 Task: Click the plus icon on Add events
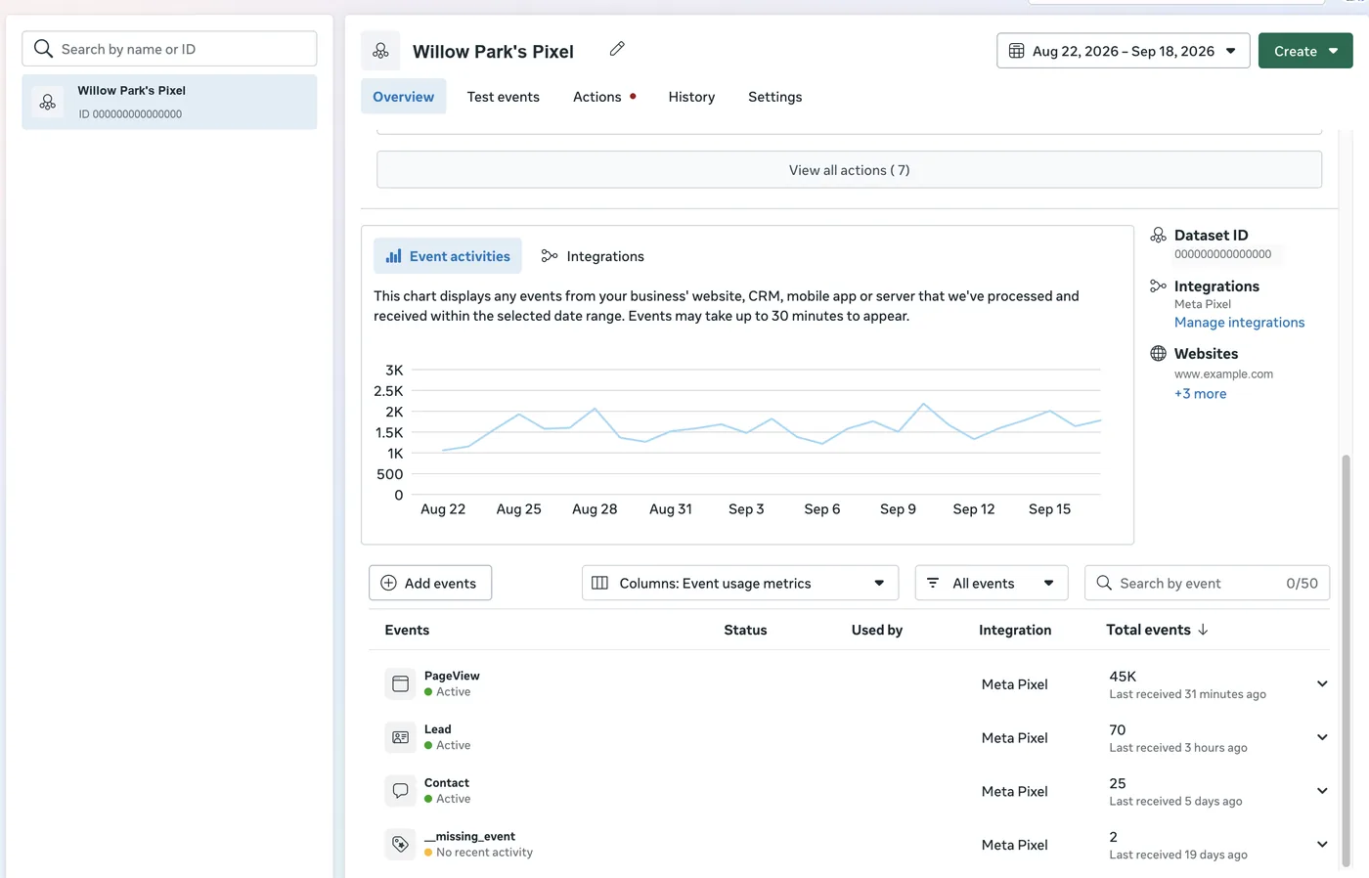pos(388,583)
